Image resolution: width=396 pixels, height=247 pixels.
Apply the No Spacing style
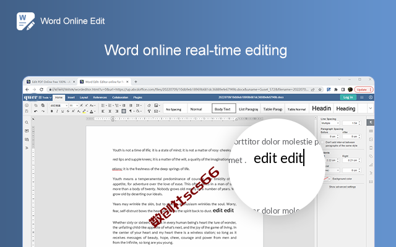(x=174, y=109)
